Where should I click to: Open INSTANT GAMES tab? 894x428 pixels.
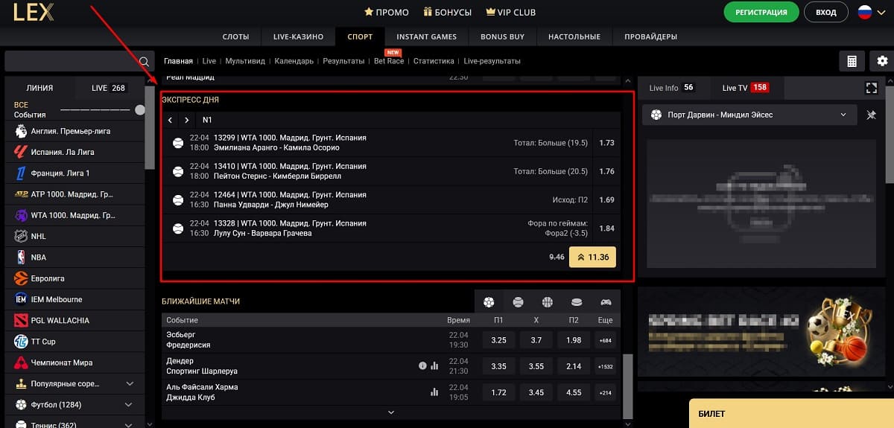(426, 36)
